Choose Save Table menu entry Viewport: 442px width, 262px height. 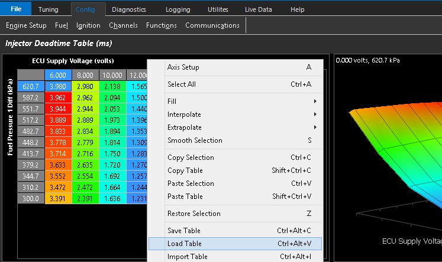(235, 231)
